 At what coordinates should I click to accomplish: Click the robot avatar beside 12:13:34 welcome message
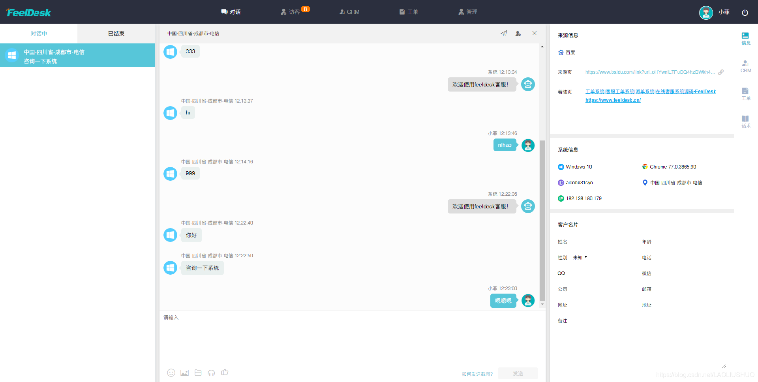(x=528, y=84)
